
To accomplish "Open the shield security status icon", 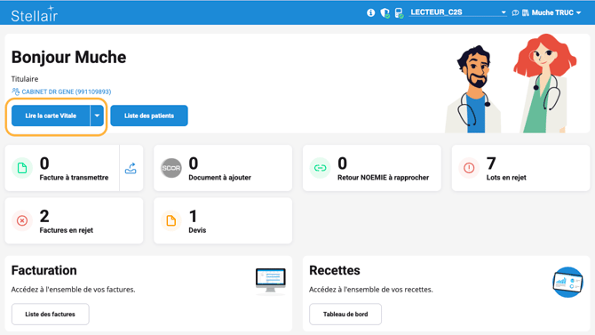I will coord(385,13).
